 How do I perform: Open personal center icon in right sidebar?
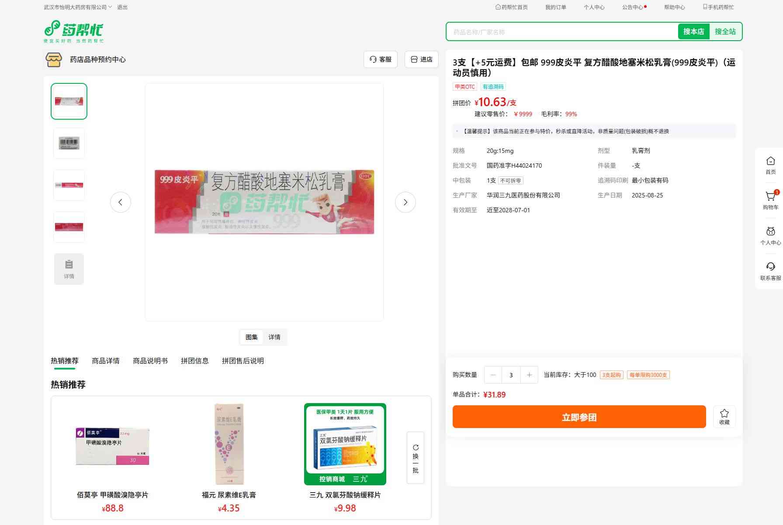tap(770, 232)
